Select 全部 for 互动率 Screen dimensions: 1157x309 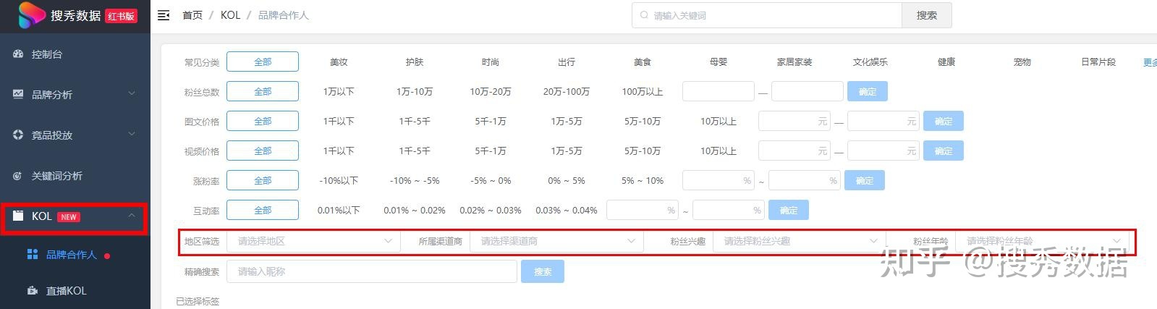tap(263, 210)
